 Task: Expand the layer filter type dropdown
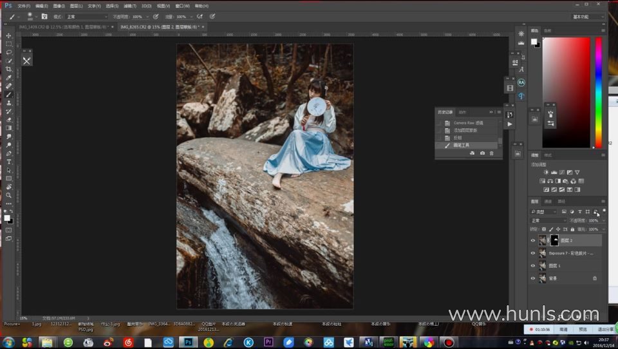click(544, 211)
